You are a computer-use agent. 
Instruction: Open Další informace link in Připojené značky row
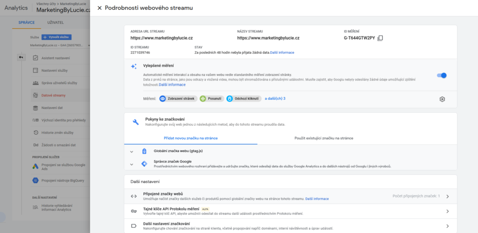coord(317,199)
